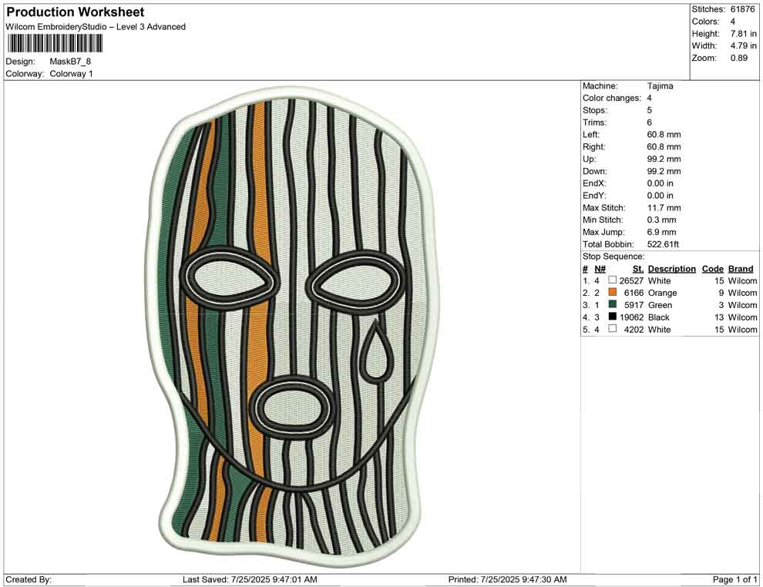Click the 'Stop Sequence:' heading
763x587 pixels.
(x=613, y=257)
